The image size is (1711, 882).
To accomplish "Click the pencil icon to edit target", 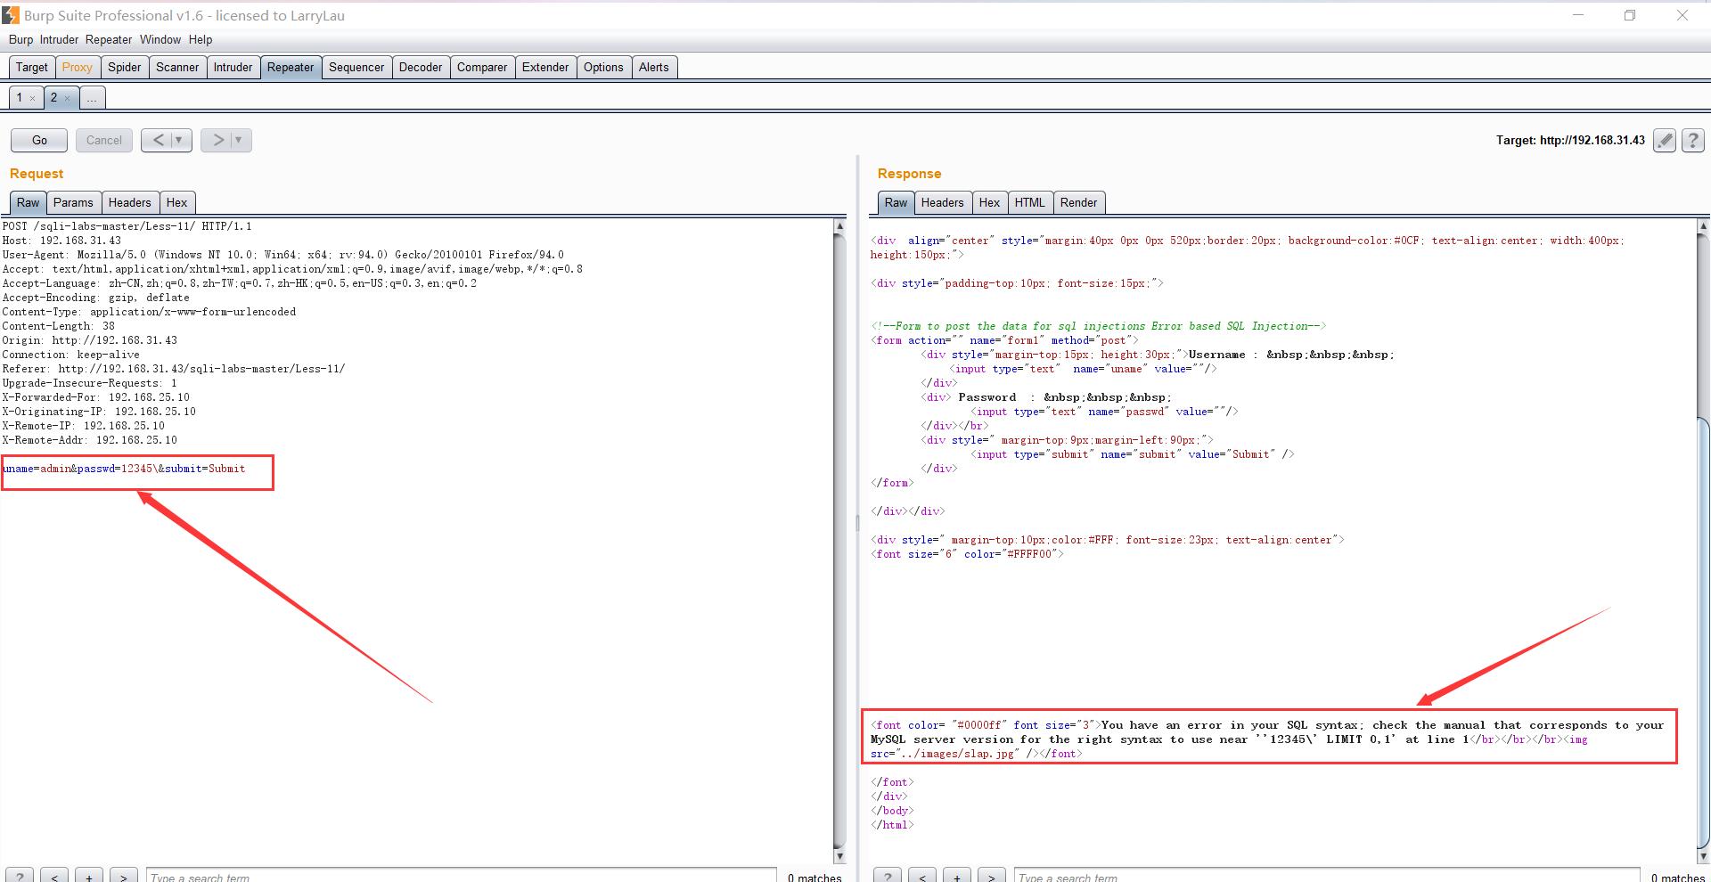I will (1664, 140).
